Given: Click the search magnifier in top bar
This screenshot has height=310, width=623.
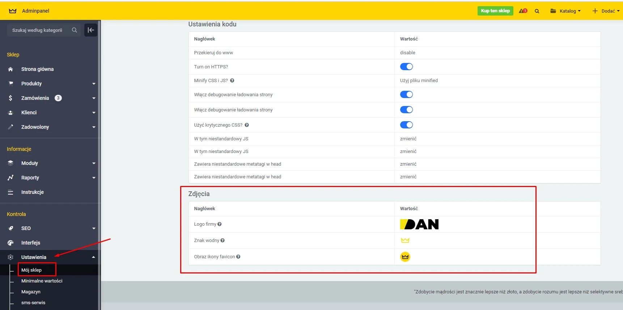Looking at the screenshot, I should pos(537,11).
